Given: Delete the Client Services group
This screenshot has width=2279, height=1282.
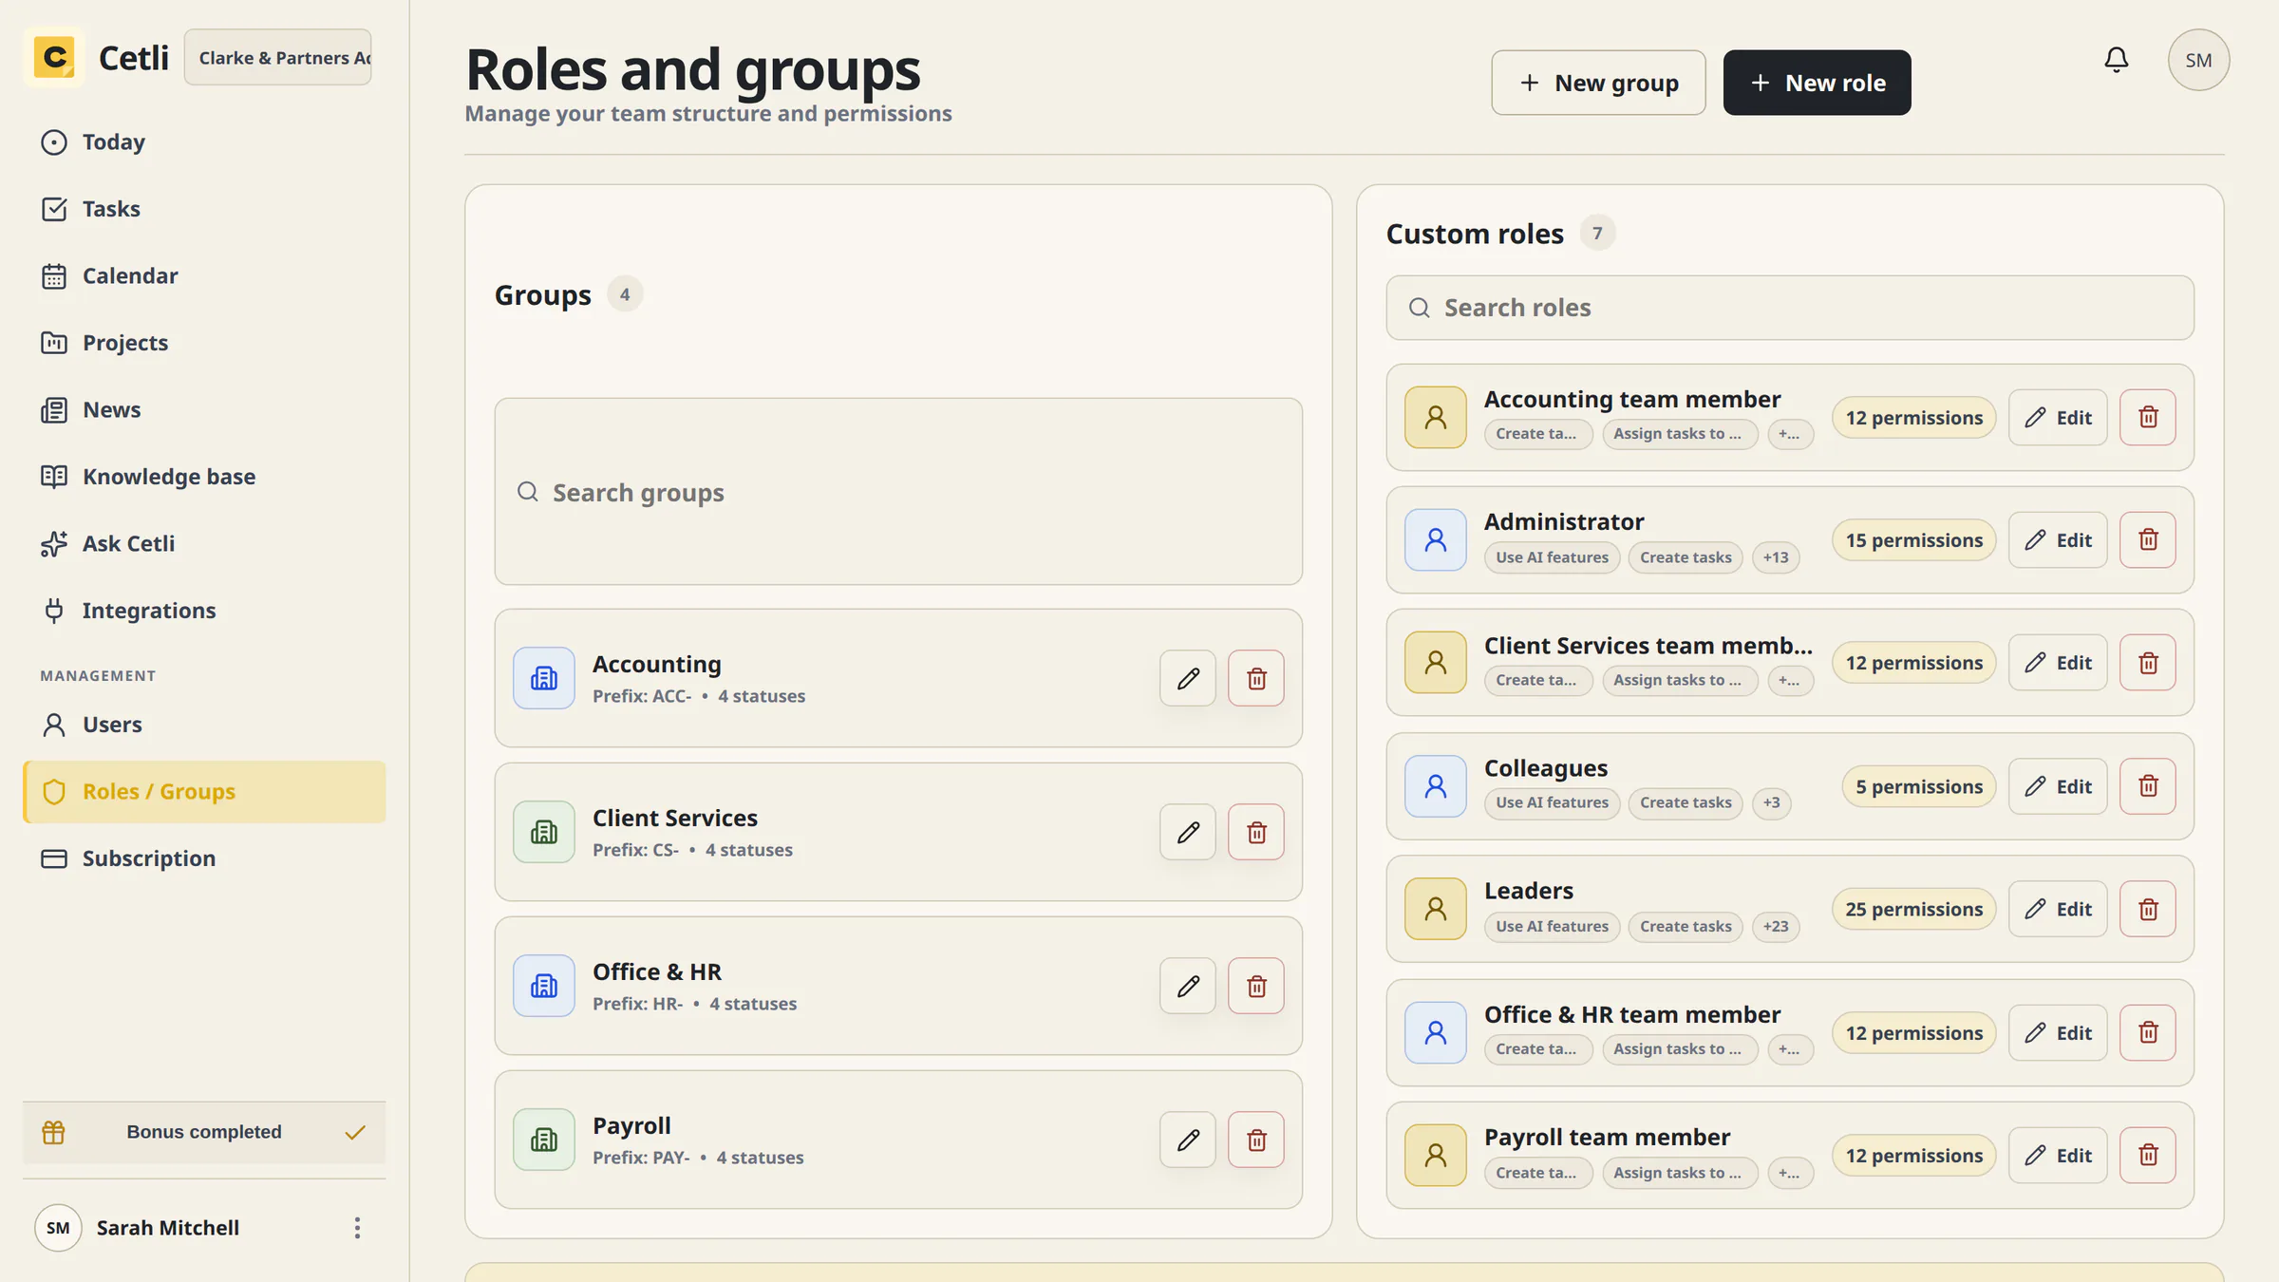Looking at the screenshot, I should (x=1256, y=832).
